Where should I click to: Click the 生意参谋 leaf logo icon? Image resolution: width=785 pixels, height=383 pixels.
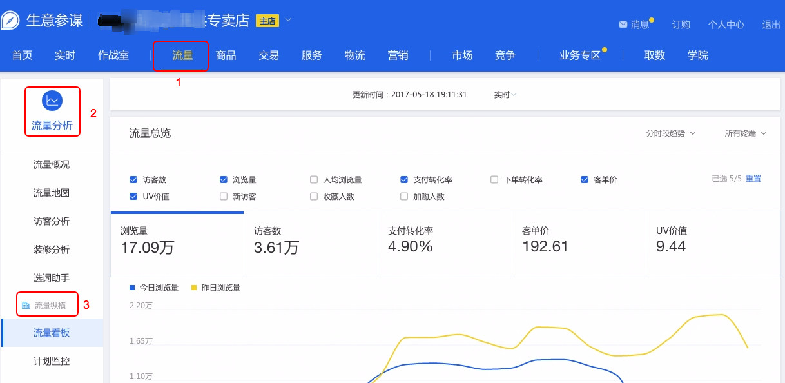11,21
